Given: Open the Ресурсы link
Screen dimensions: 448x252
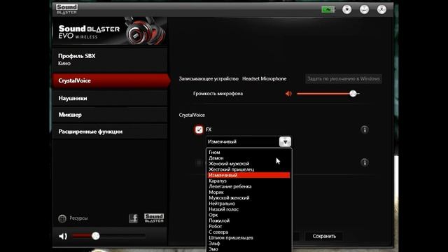Looking at the screenshot, I should coord(78,218).
